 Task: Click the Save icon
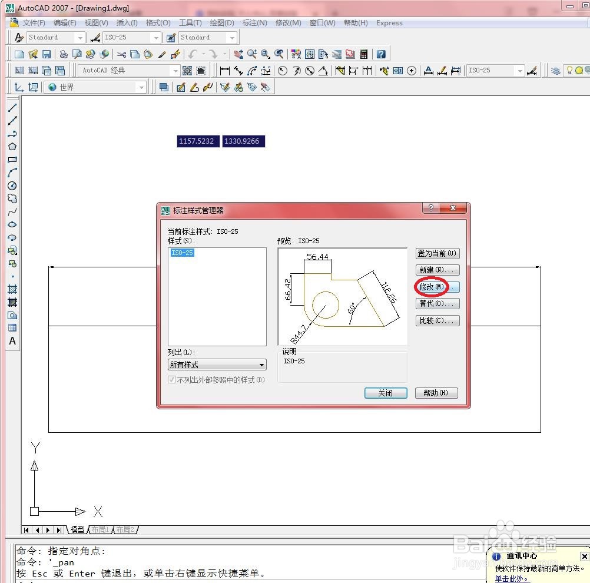pyautogui.click(x=47, y=54)
